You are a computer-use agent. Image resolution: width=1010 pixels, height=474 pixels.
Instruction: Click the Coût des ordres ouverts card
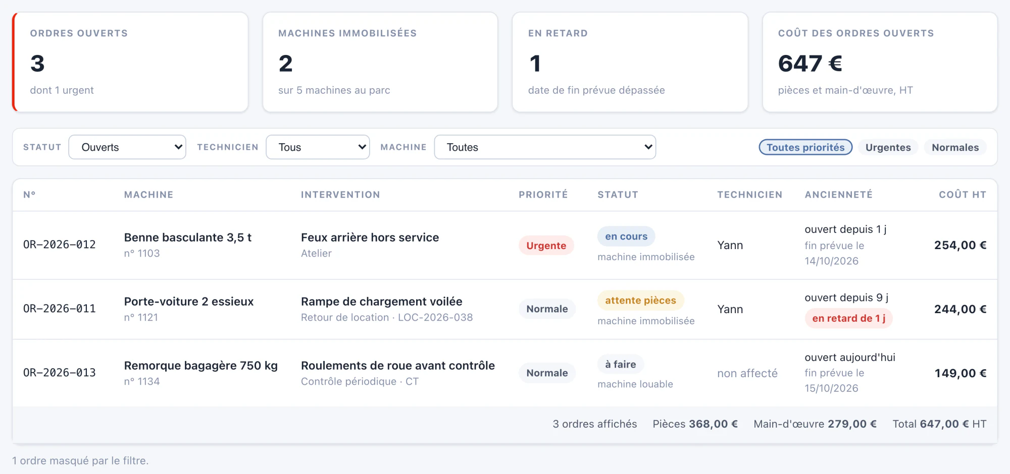[x=880, y=62]
